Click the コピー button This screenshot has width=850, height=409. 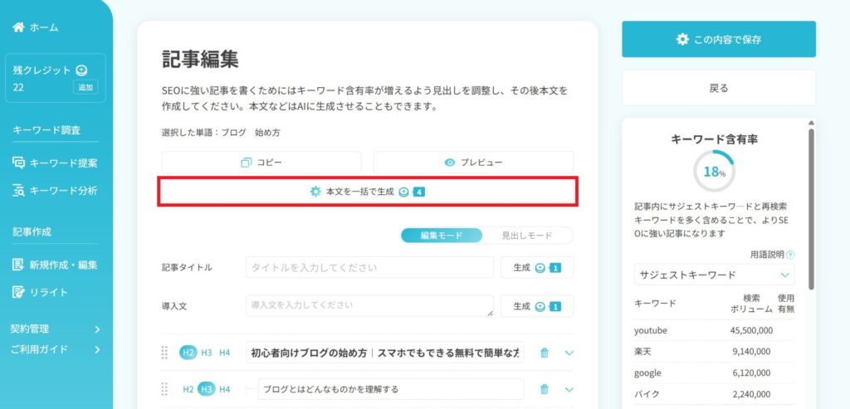pyautogui.click(x=261, y=163)
